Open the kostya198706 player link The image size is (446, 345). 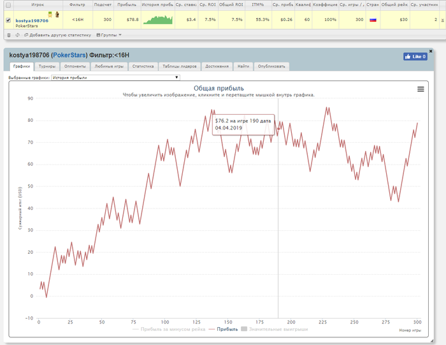[32, 20]
